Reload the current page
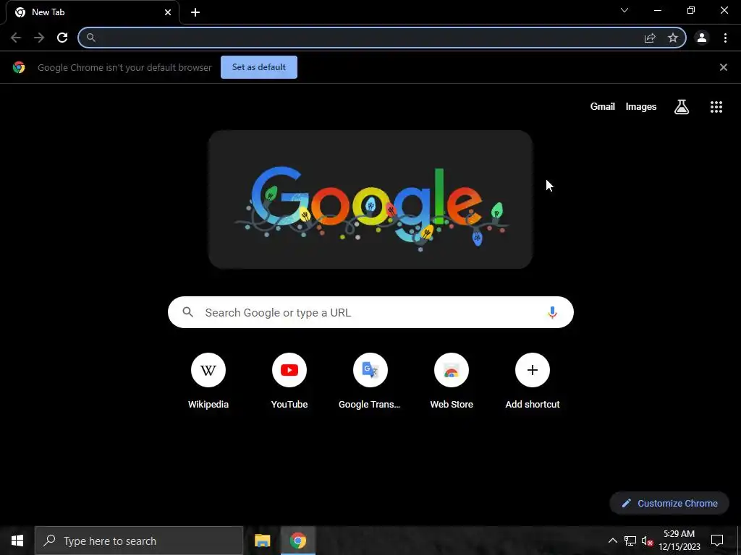Screen dimensions: 741x555 click(x=62, y=38)
